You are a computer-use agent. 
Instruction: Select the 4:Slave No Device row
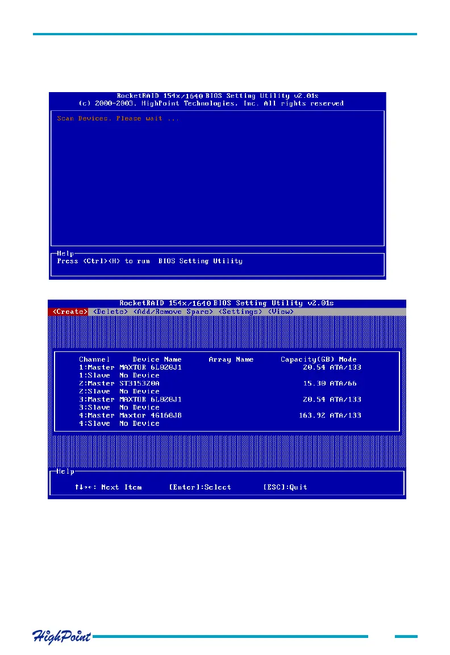[x=119, y=423]
